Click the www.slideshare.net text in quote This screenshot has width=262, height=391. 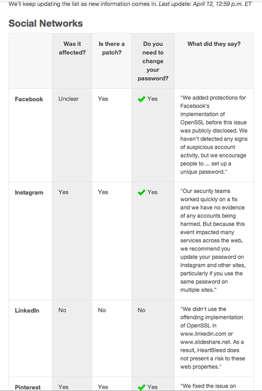[206, 342]
